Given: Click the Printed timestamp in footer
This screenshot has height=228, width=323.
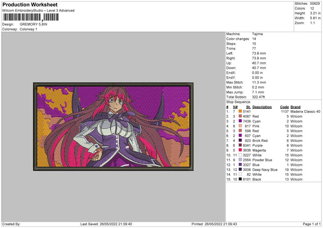Looking at the screenshot, I should point(214,224).
